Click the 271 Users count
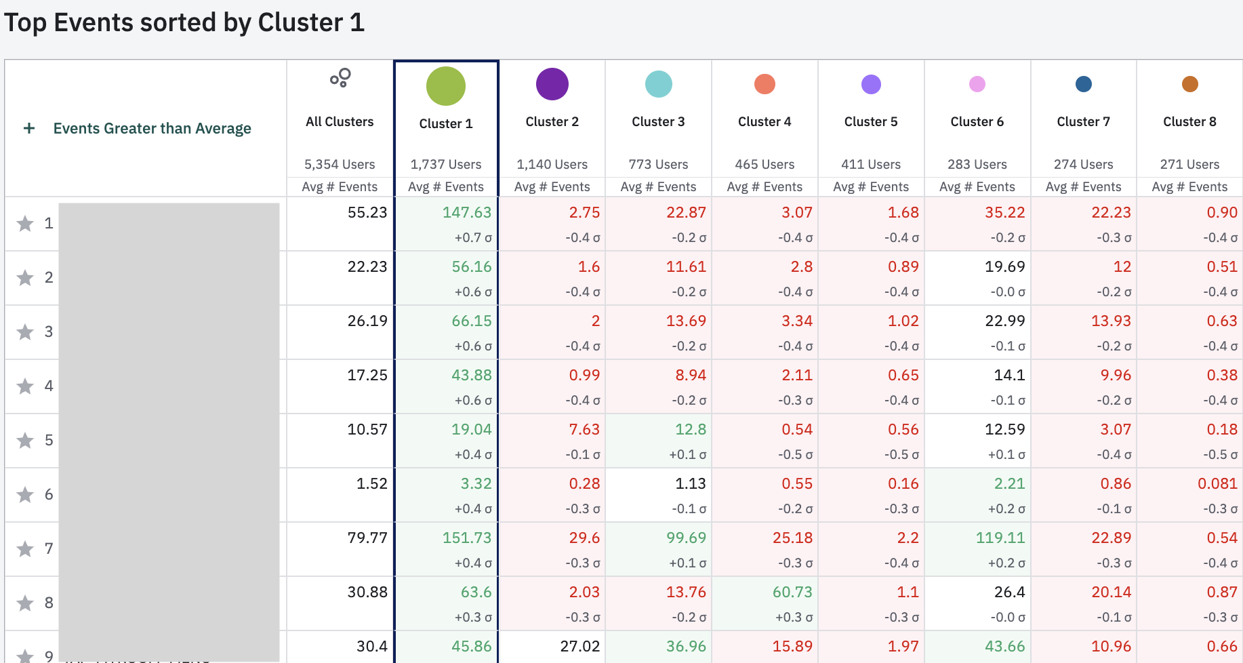Image resolution: width=1243 pixels, height=663 pixels. point(1190,165)
